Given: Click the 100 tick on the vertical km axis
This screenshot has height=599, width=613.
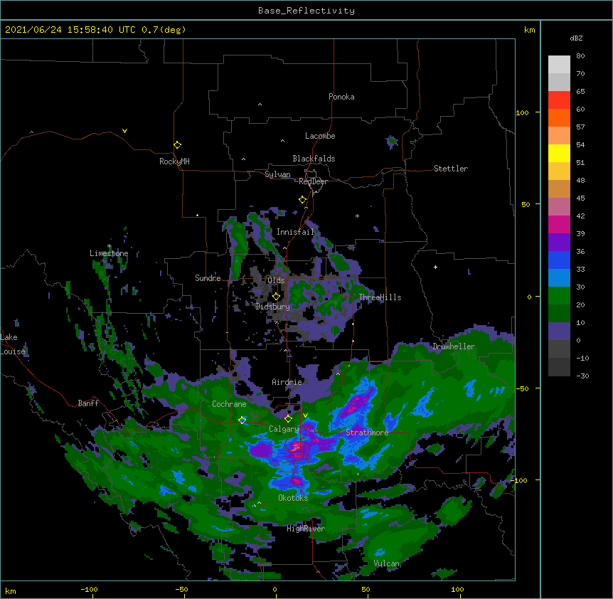Looking at the screenshot, I should click(x=522, y=112).
